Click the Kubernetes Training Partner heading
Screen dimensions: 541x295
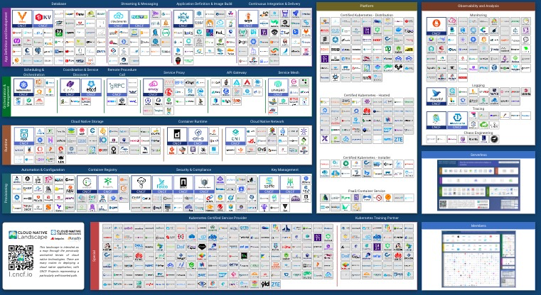click(377, 218)
